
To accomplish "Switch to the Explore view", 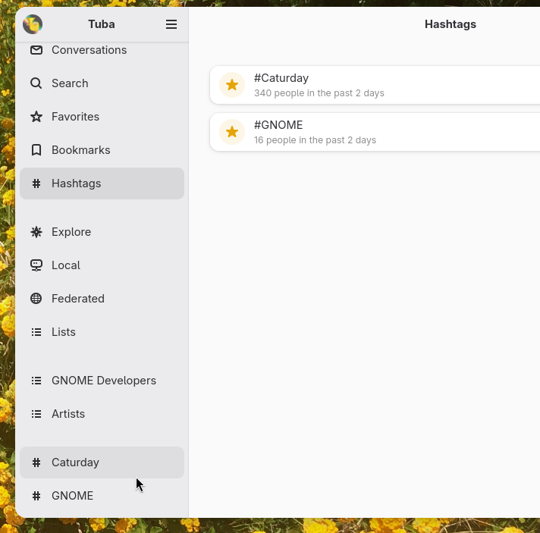I will 102,232.
